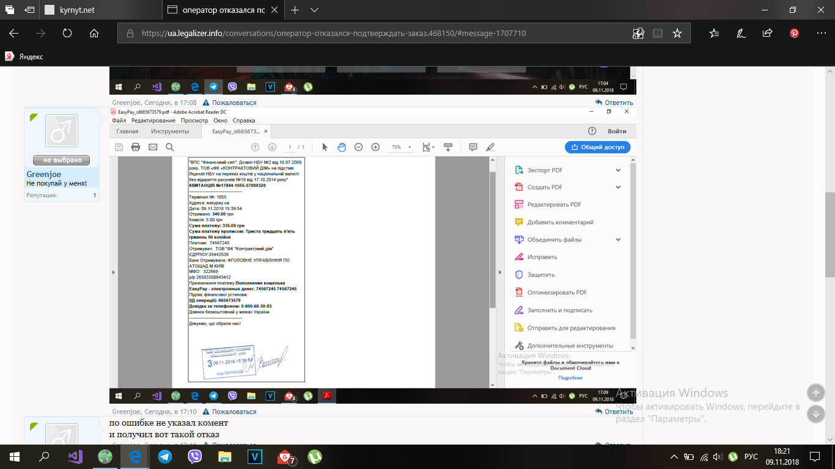835x469 pixels.
Task: Open the Greenjoe user profile link
Action: pyautogui.click(x=44, y=175)
